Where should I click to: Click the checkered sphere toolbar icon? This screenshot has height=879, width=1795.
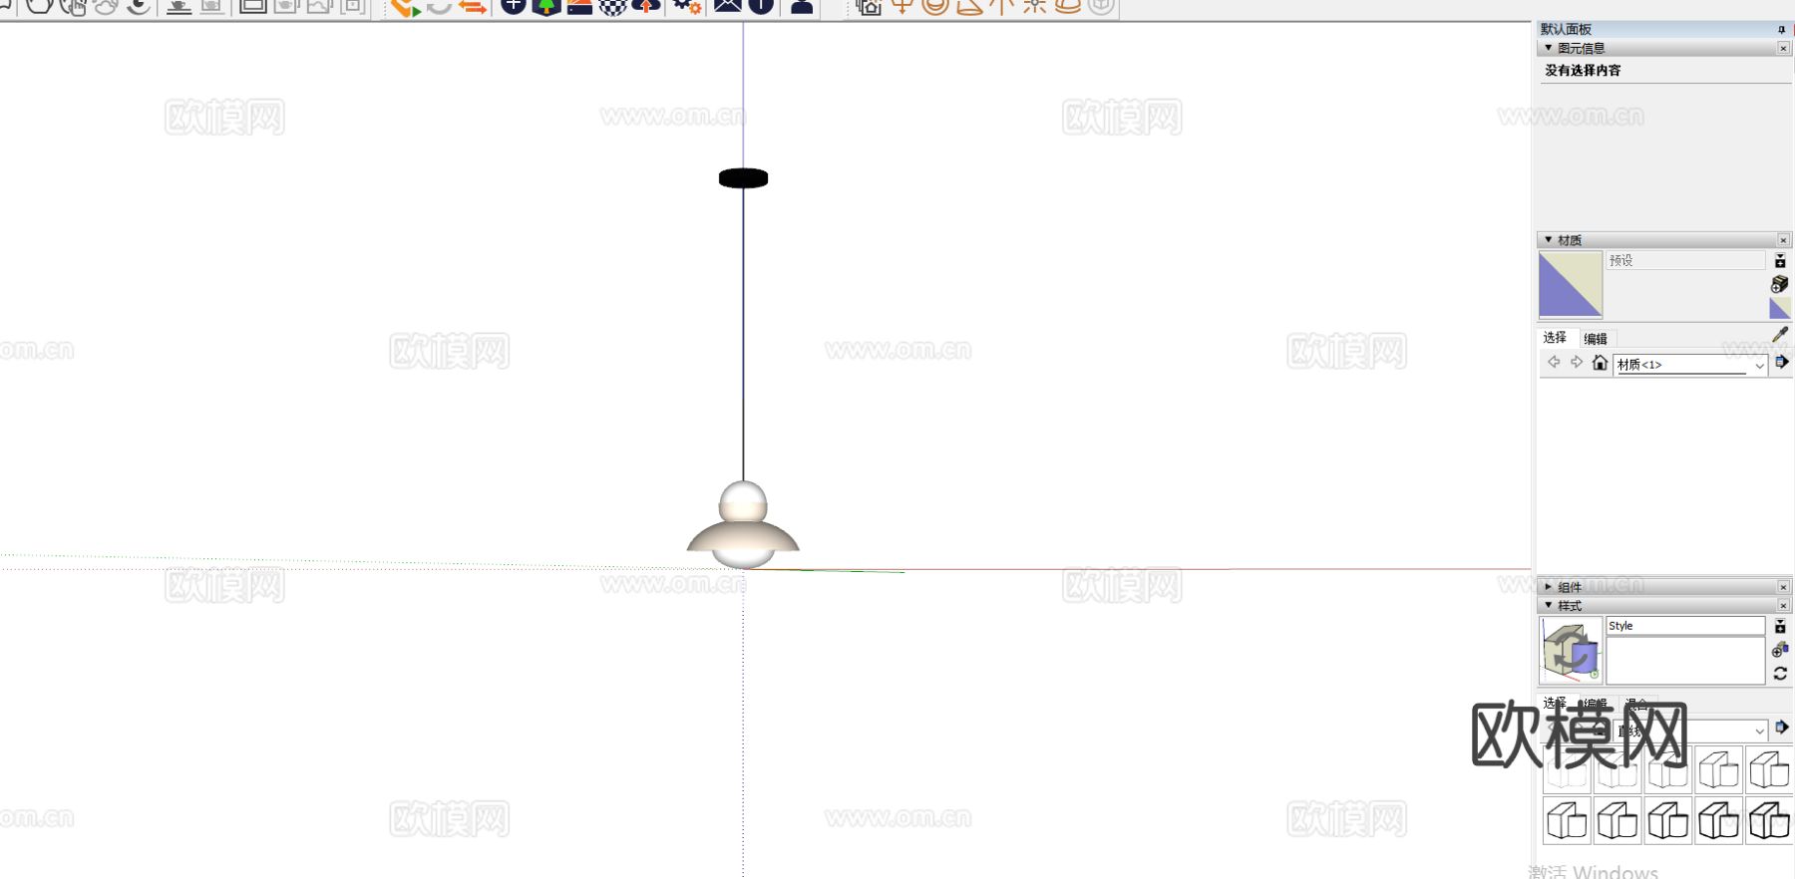pos(612,7)
